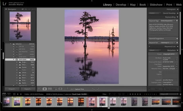
Task: Expand the Keyword List panel
Action: click(177, 46)
